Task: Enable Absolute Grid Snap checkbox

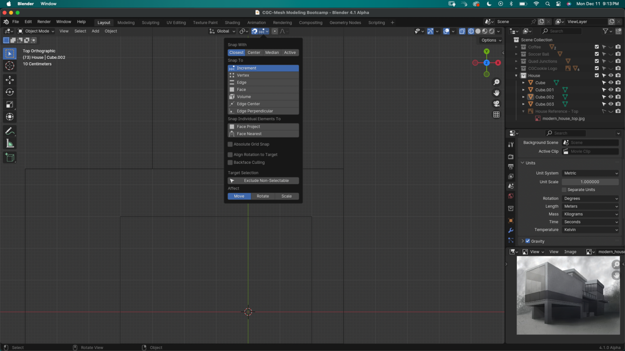Action: point(230,144)
